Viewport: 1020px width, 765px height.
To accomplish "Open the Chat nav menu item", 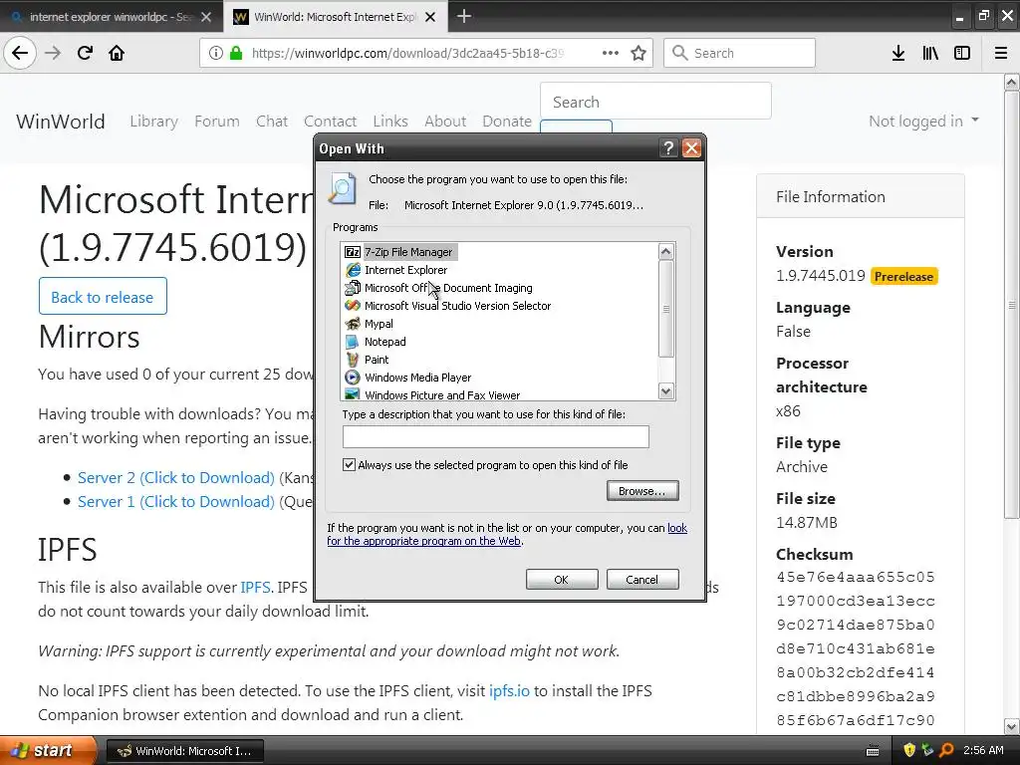I will click(272, 121).
